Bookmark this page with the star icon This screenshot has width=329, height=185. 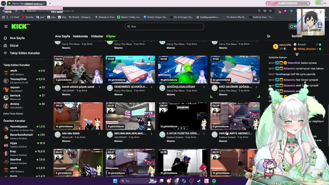point(270,11)
